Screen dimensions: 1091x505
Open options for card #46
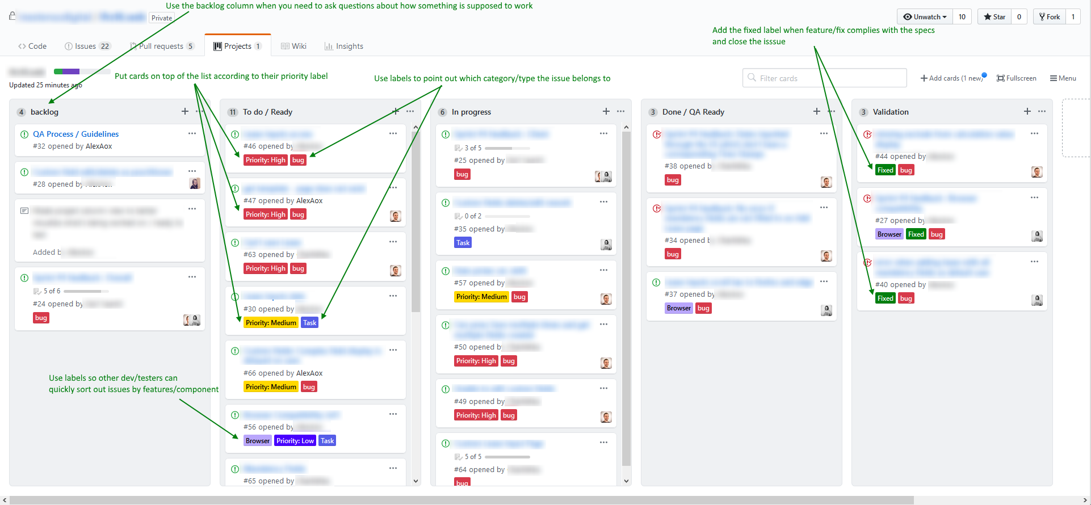393,133
